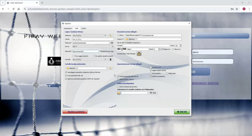Click the trash icon beside Cancella
The image size is (252, 136).
[x=110, y=60]
